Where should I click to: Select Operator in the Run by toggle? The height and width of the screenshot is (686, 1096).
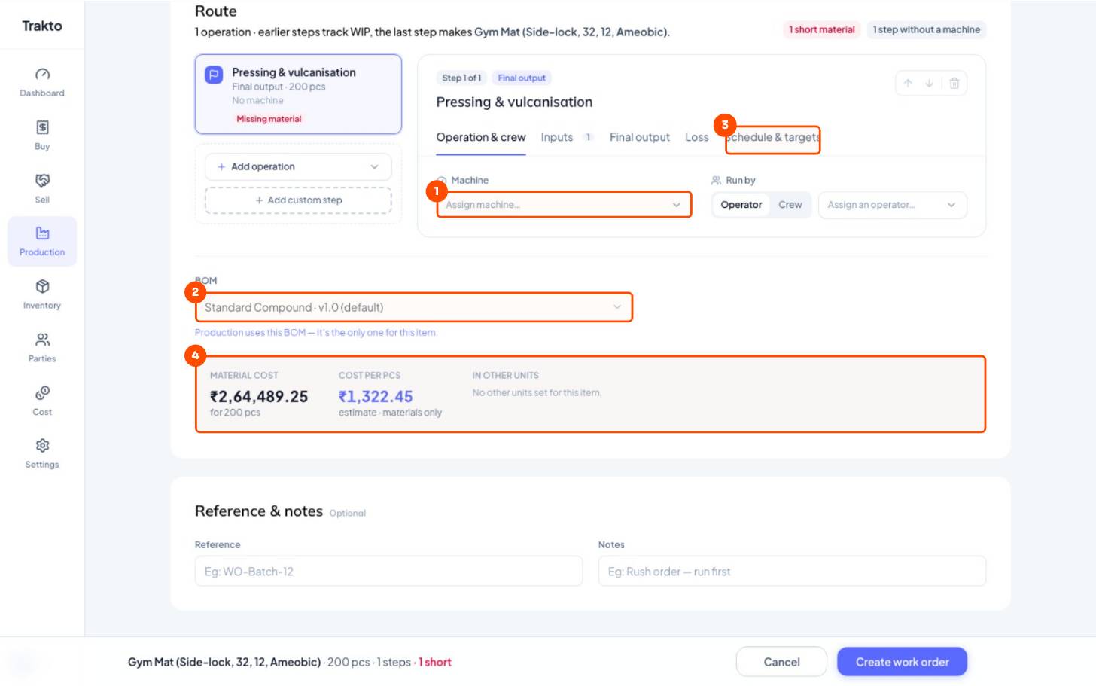click(x=741, y=205)
